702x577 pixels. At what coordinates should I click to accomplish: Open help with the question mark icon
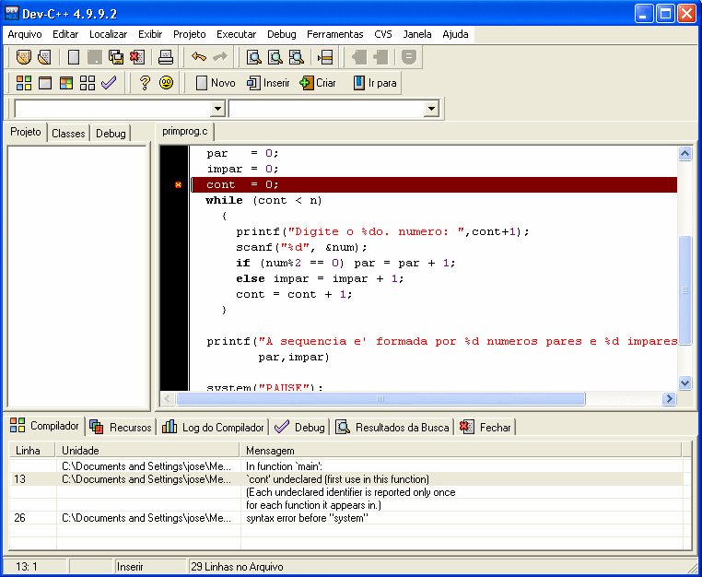click(x=145, y=83)
